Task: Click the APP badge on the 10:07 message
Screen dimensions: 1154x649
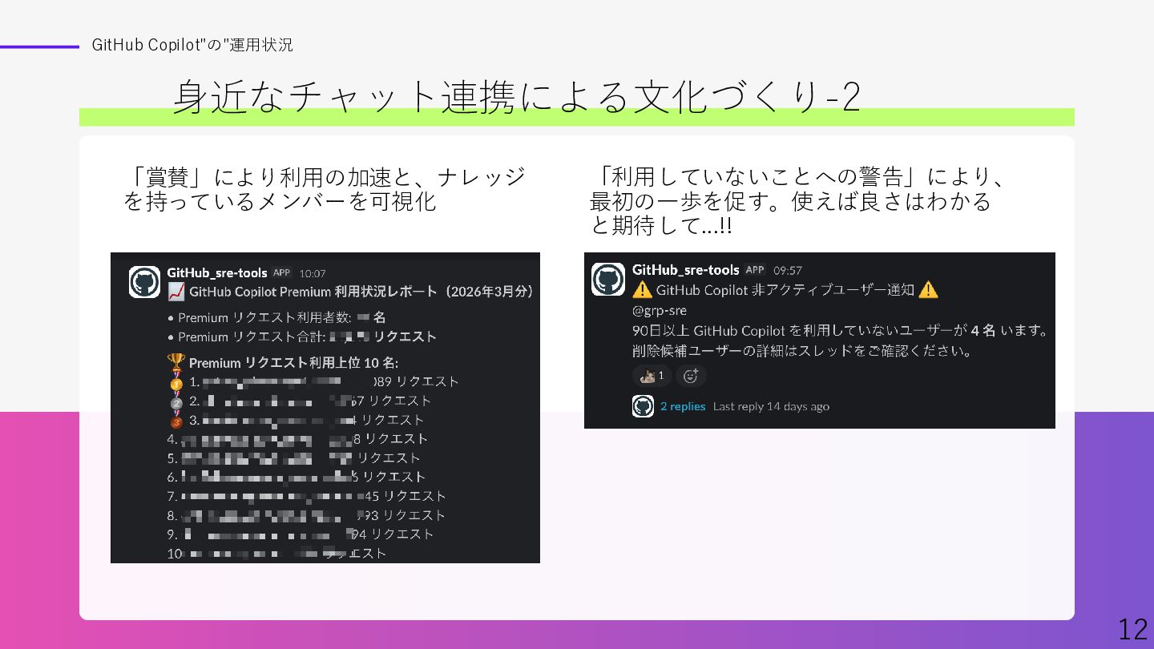Action: [281, 272]
